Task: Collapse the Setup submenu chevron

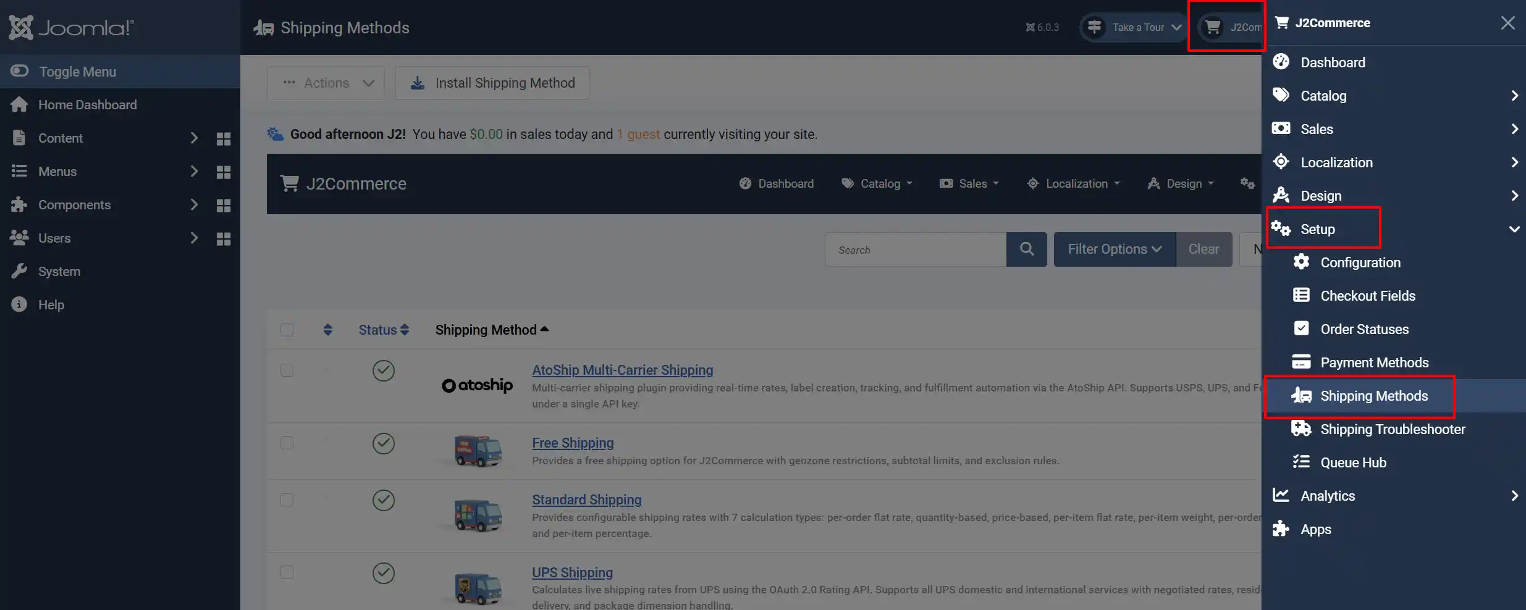Action: point(1514,229)
